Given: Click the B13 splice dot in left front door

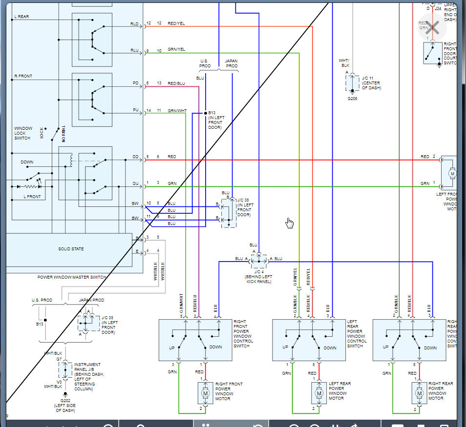Looking at the screenshot, I should click(x=205, y=113).
